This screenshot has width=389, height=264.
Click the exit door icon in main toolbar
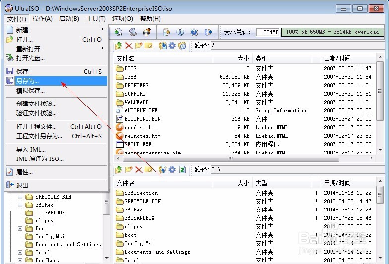pyautogui.click(x=208, y=32)
